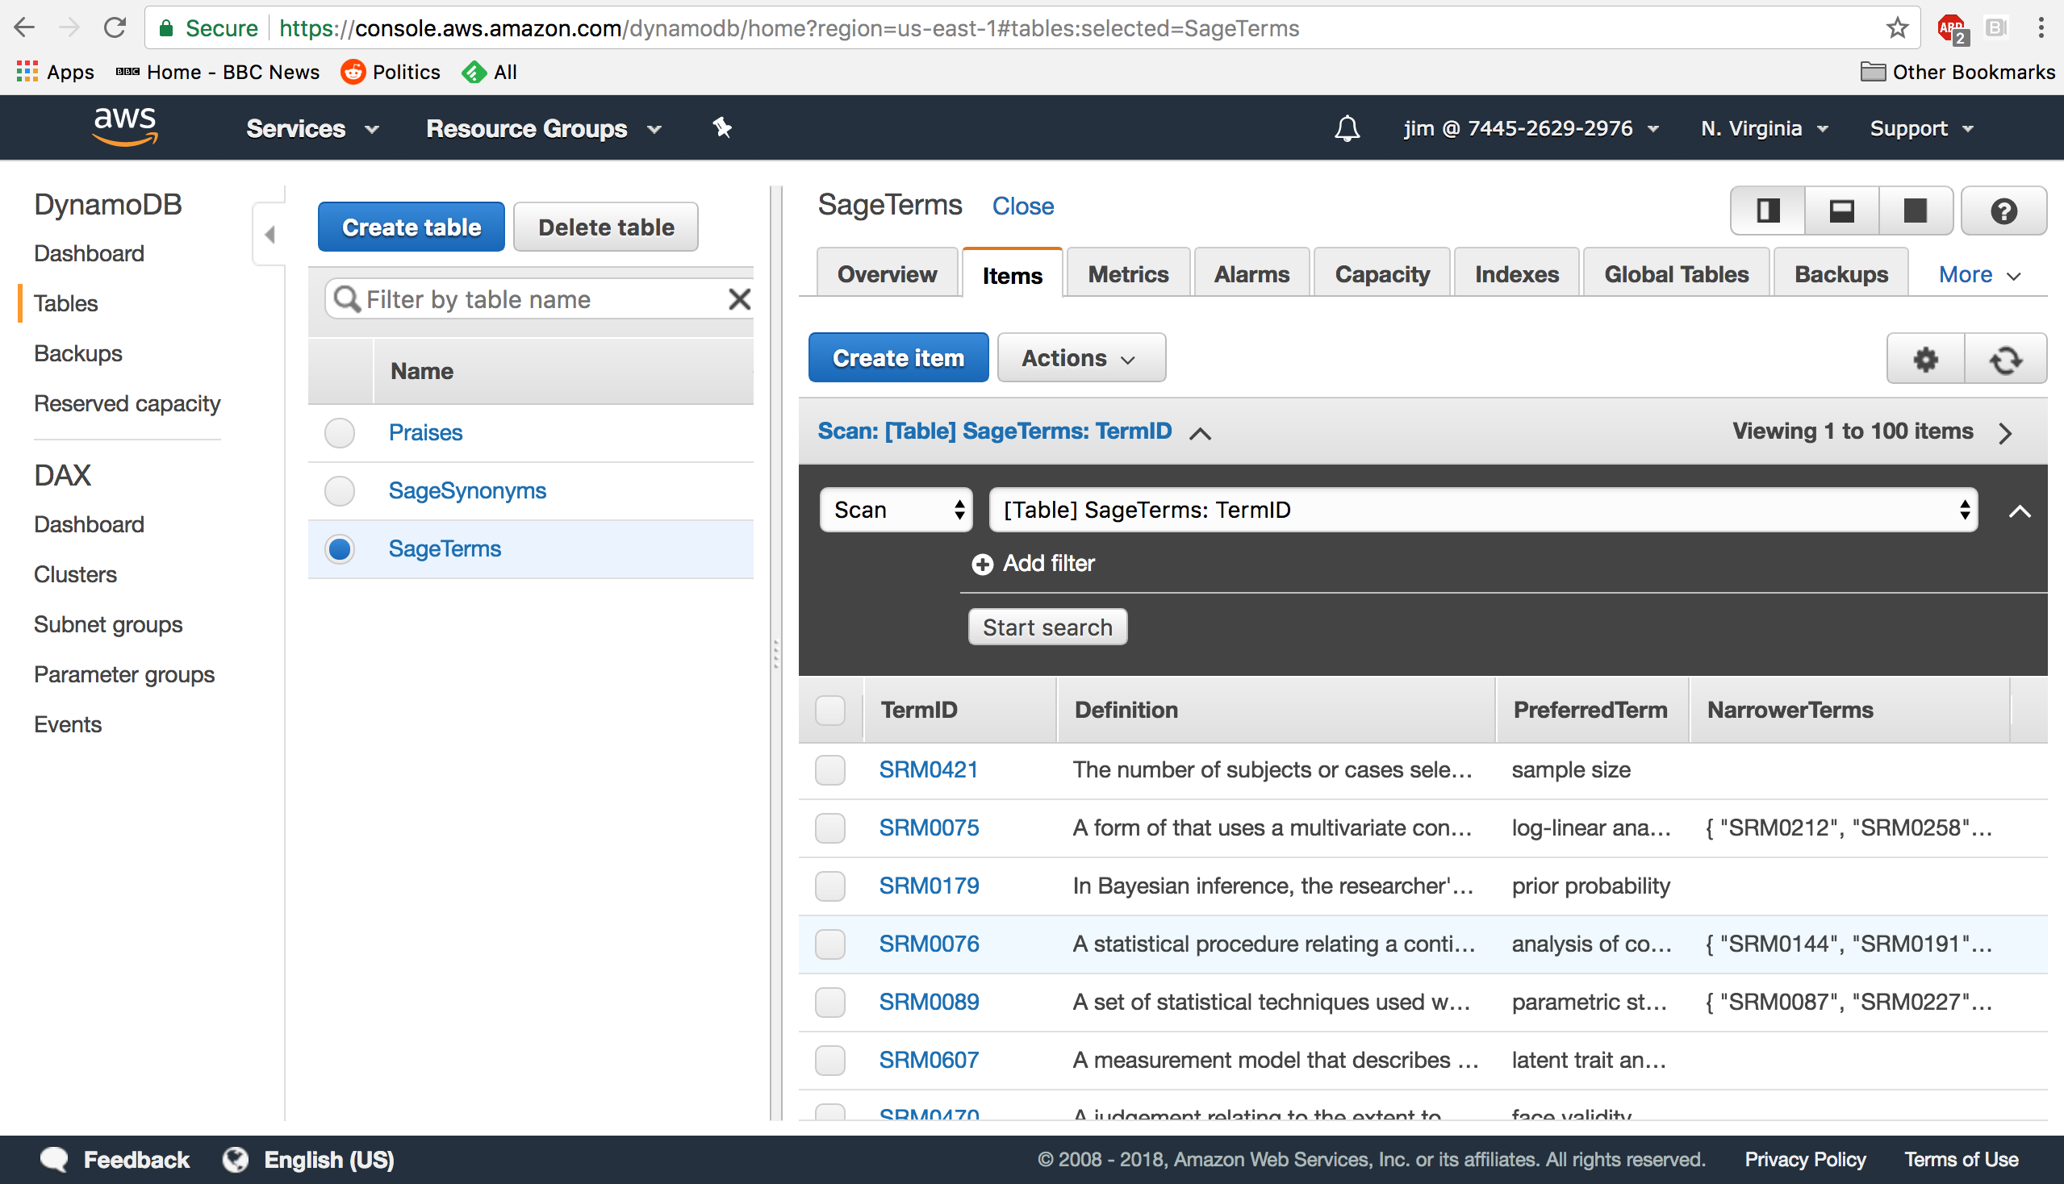Open the Actions dropdown
Viewport: 2064px width, 1184px height.
click(1080, 358)
